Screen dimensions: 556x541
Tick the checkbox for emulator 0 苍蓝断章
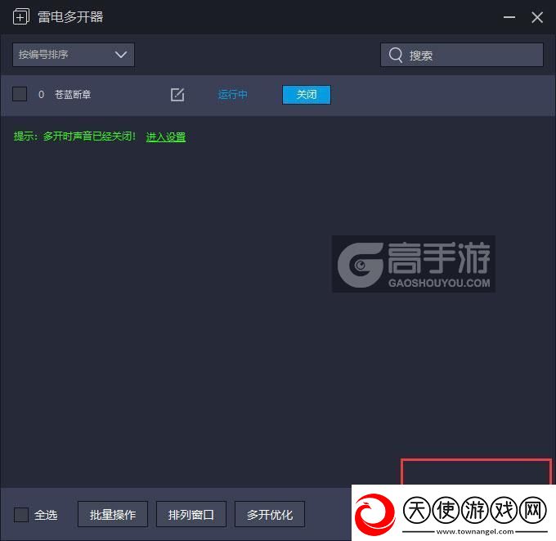pos(20,94)
